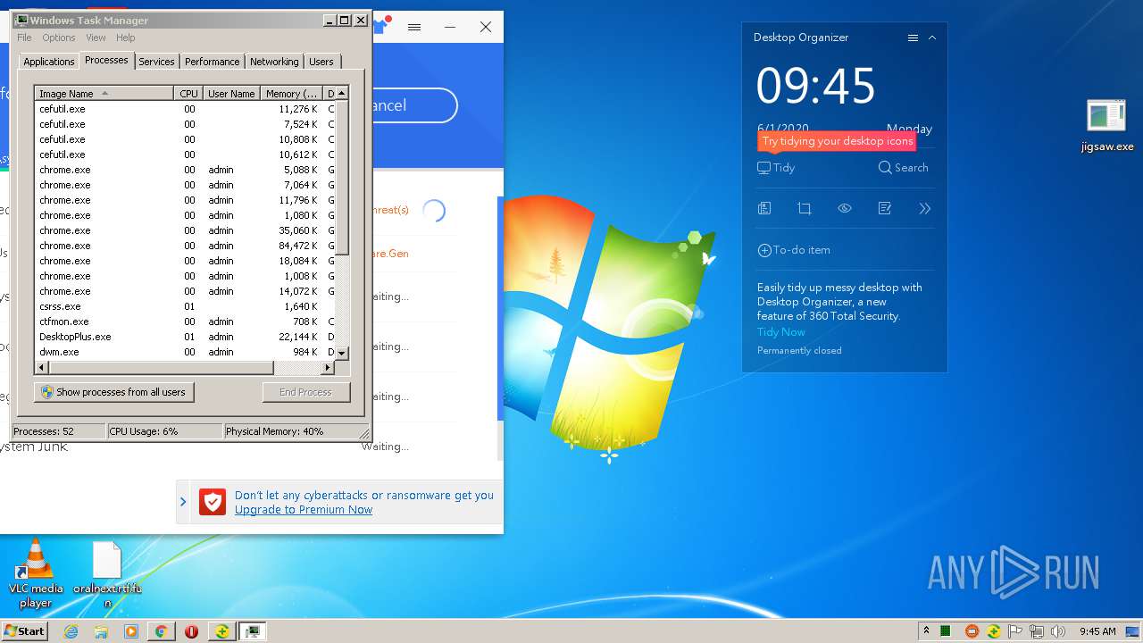
Task: Click the process list vertical scrollbar down arrow
Action: (x=342, y=353)
